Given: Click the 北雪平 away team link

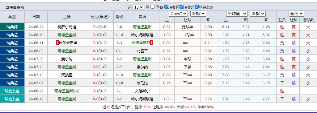Looking at the screenshot, I should click(142, 51).
